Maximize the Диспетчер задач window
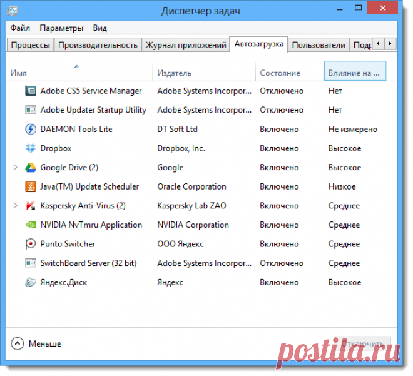Image resolution: width=413 pixels, height=376 pixels. coord(358,8)
